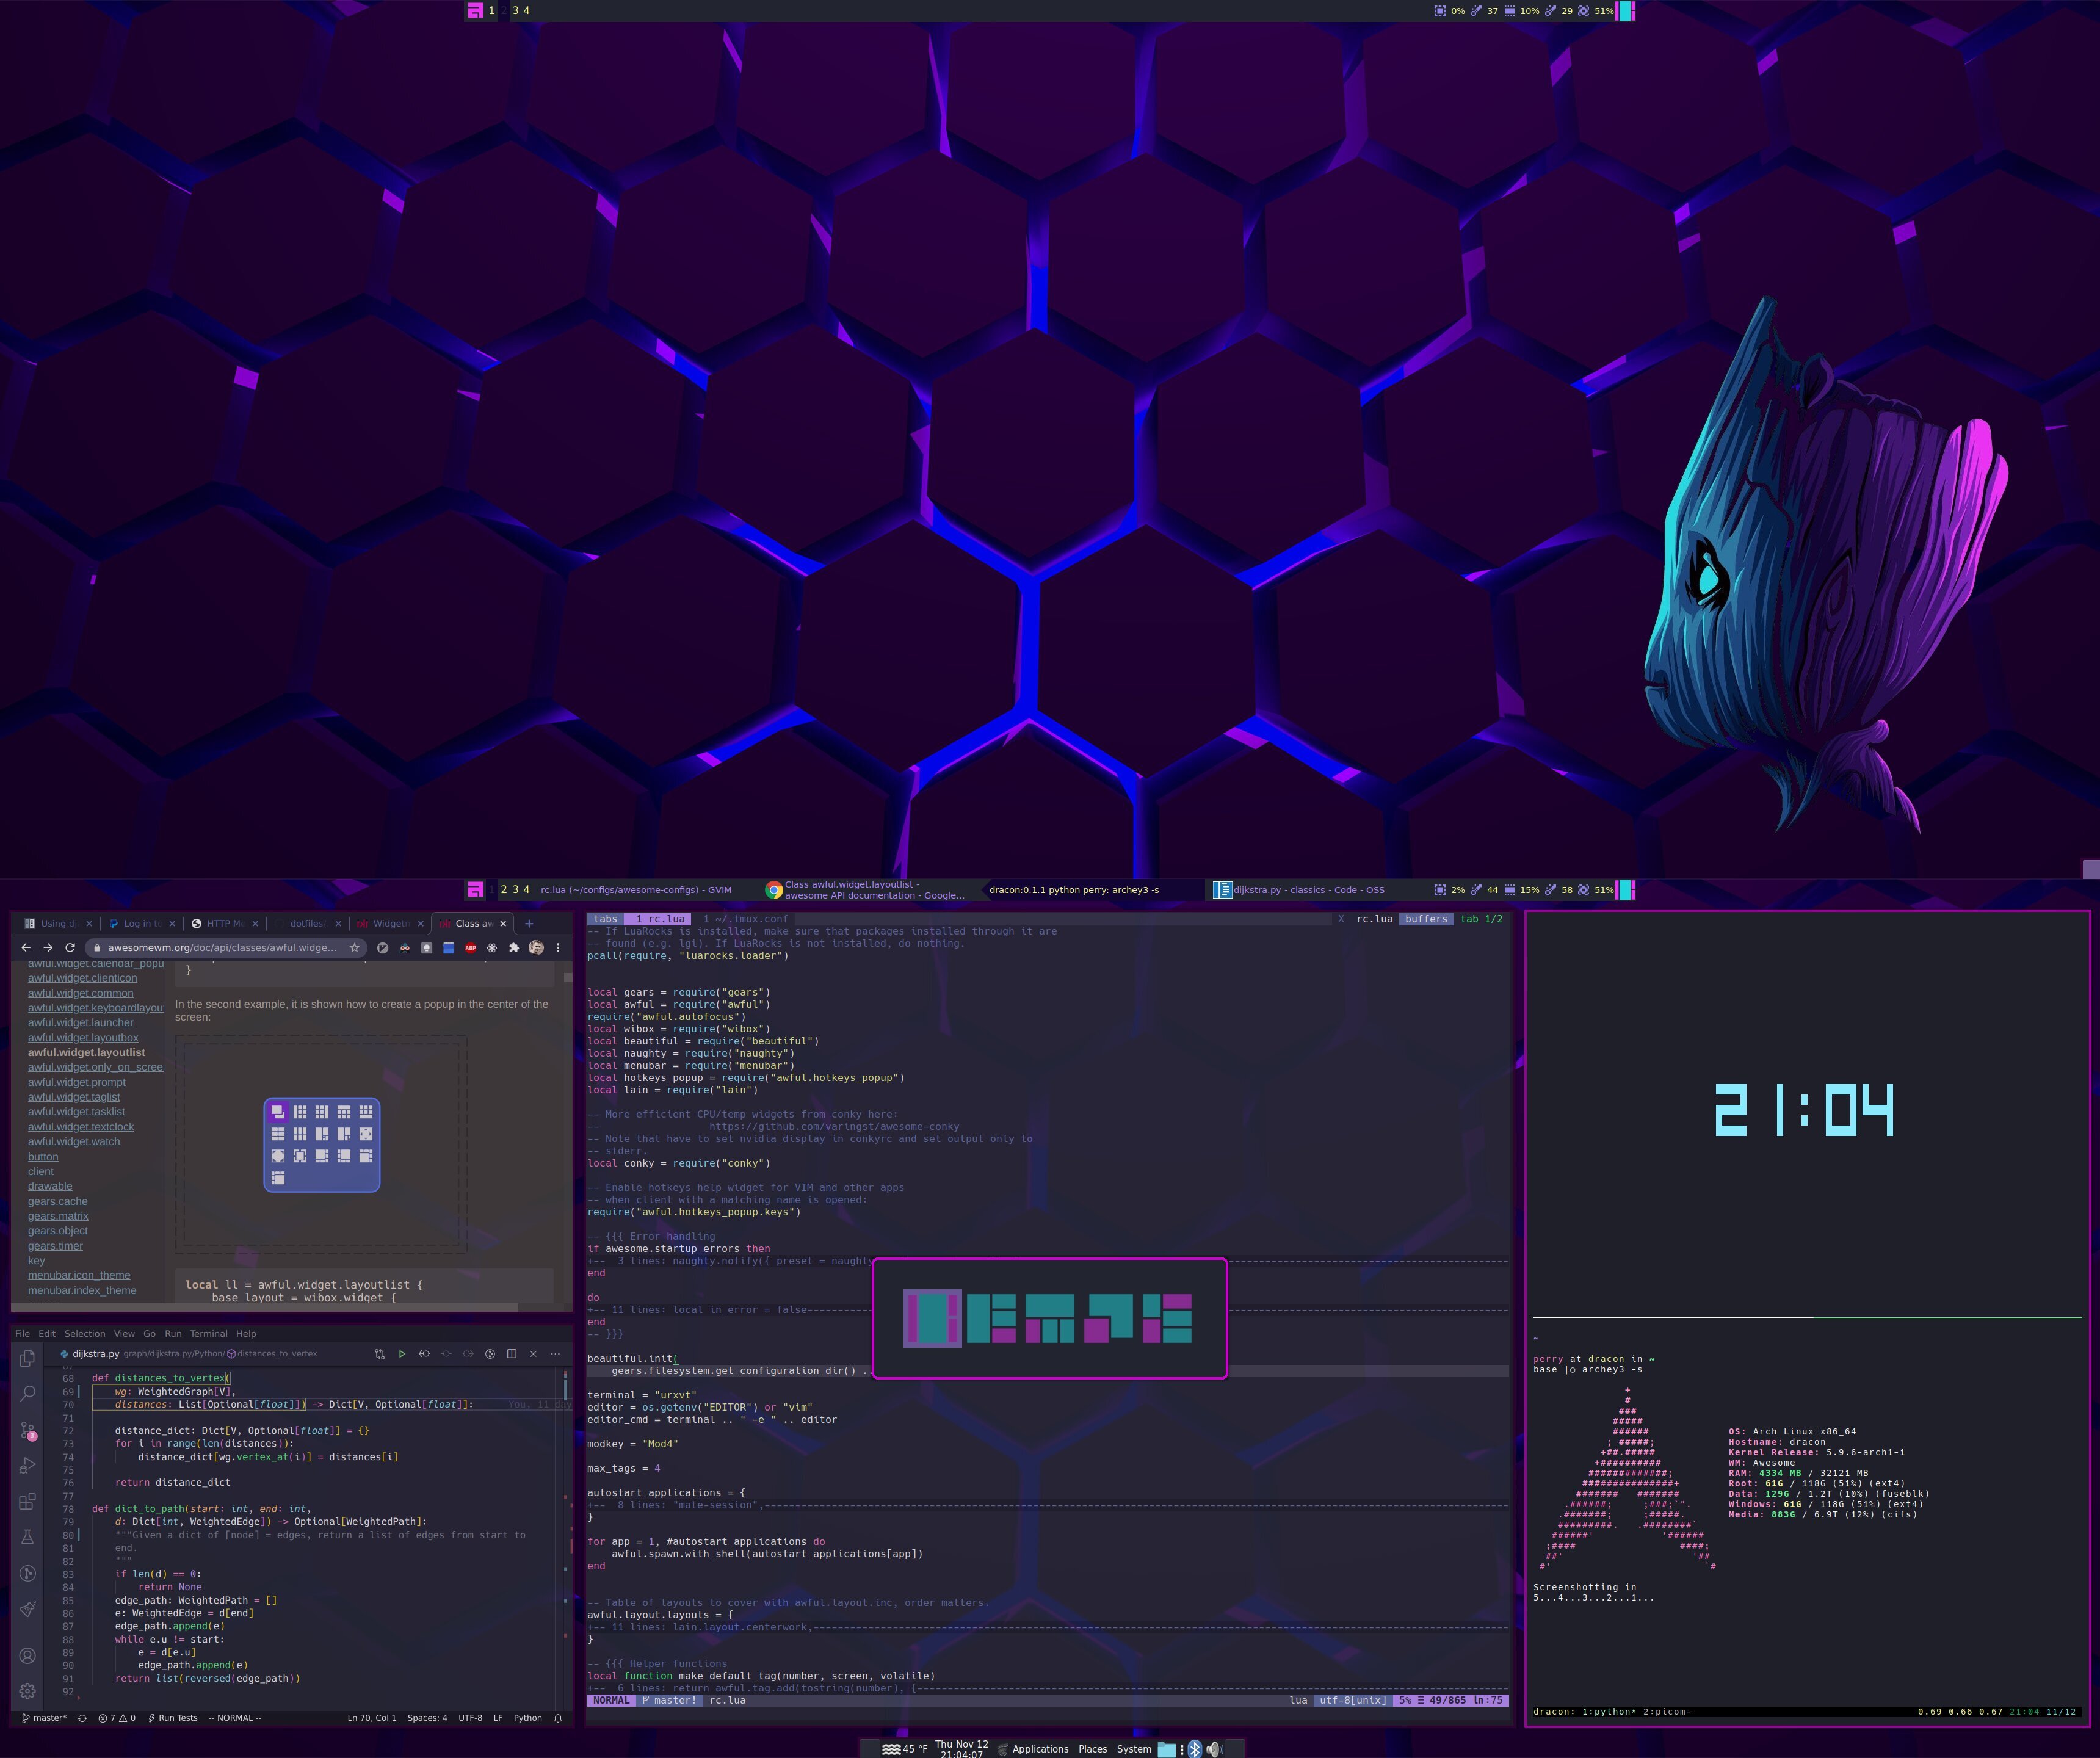Image resolution: width=2100 pixels, height=1758 pixels.
Task: Open a new Chrome tab
Action: [x=529, y=923]
